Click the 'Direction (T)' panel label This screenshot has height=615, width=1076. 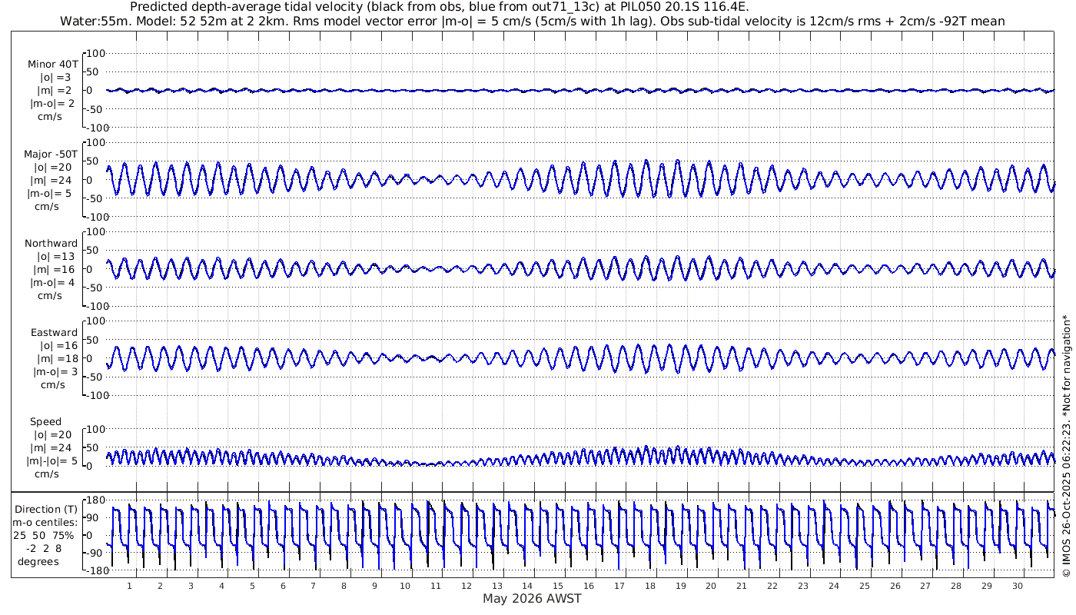48,509
